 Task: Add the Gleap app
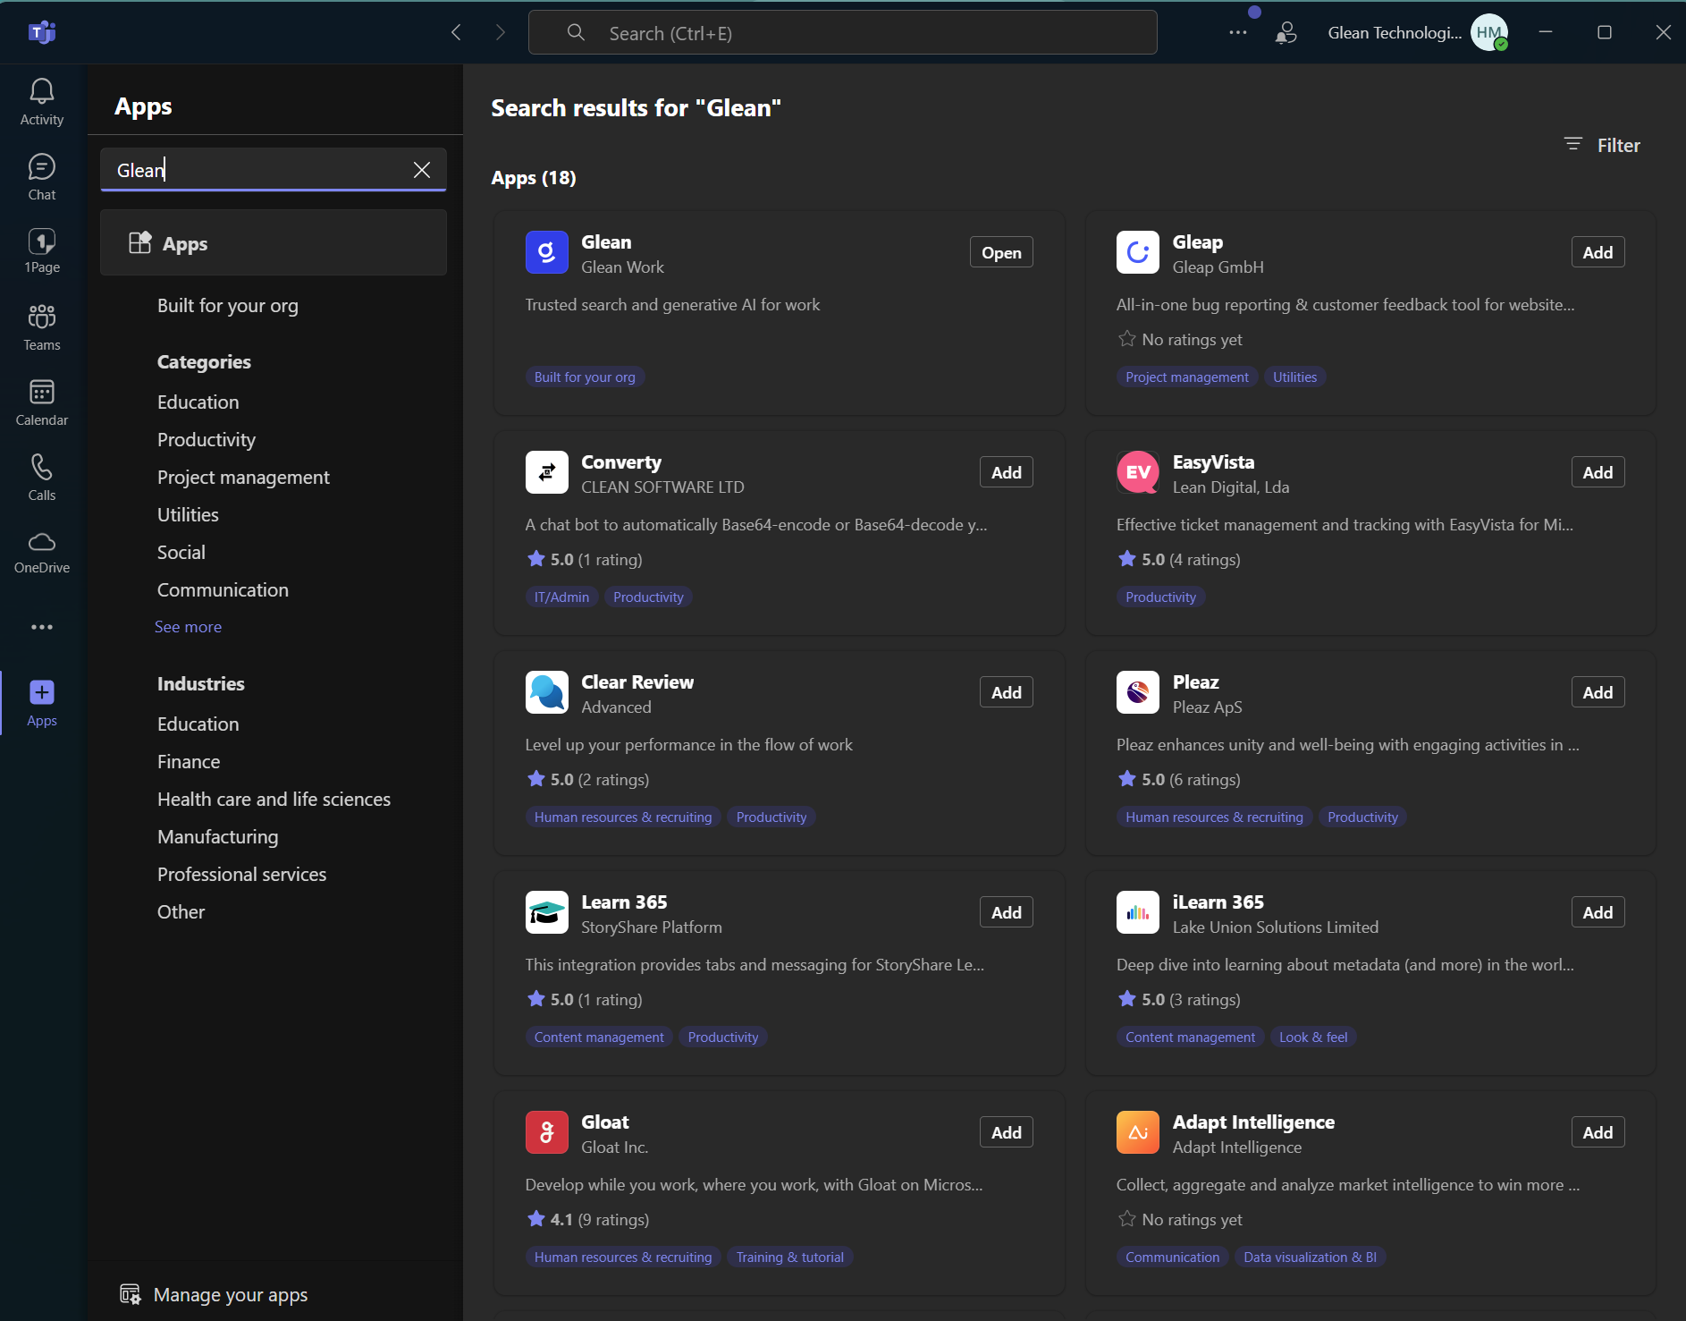click(x=1597, y=252)
